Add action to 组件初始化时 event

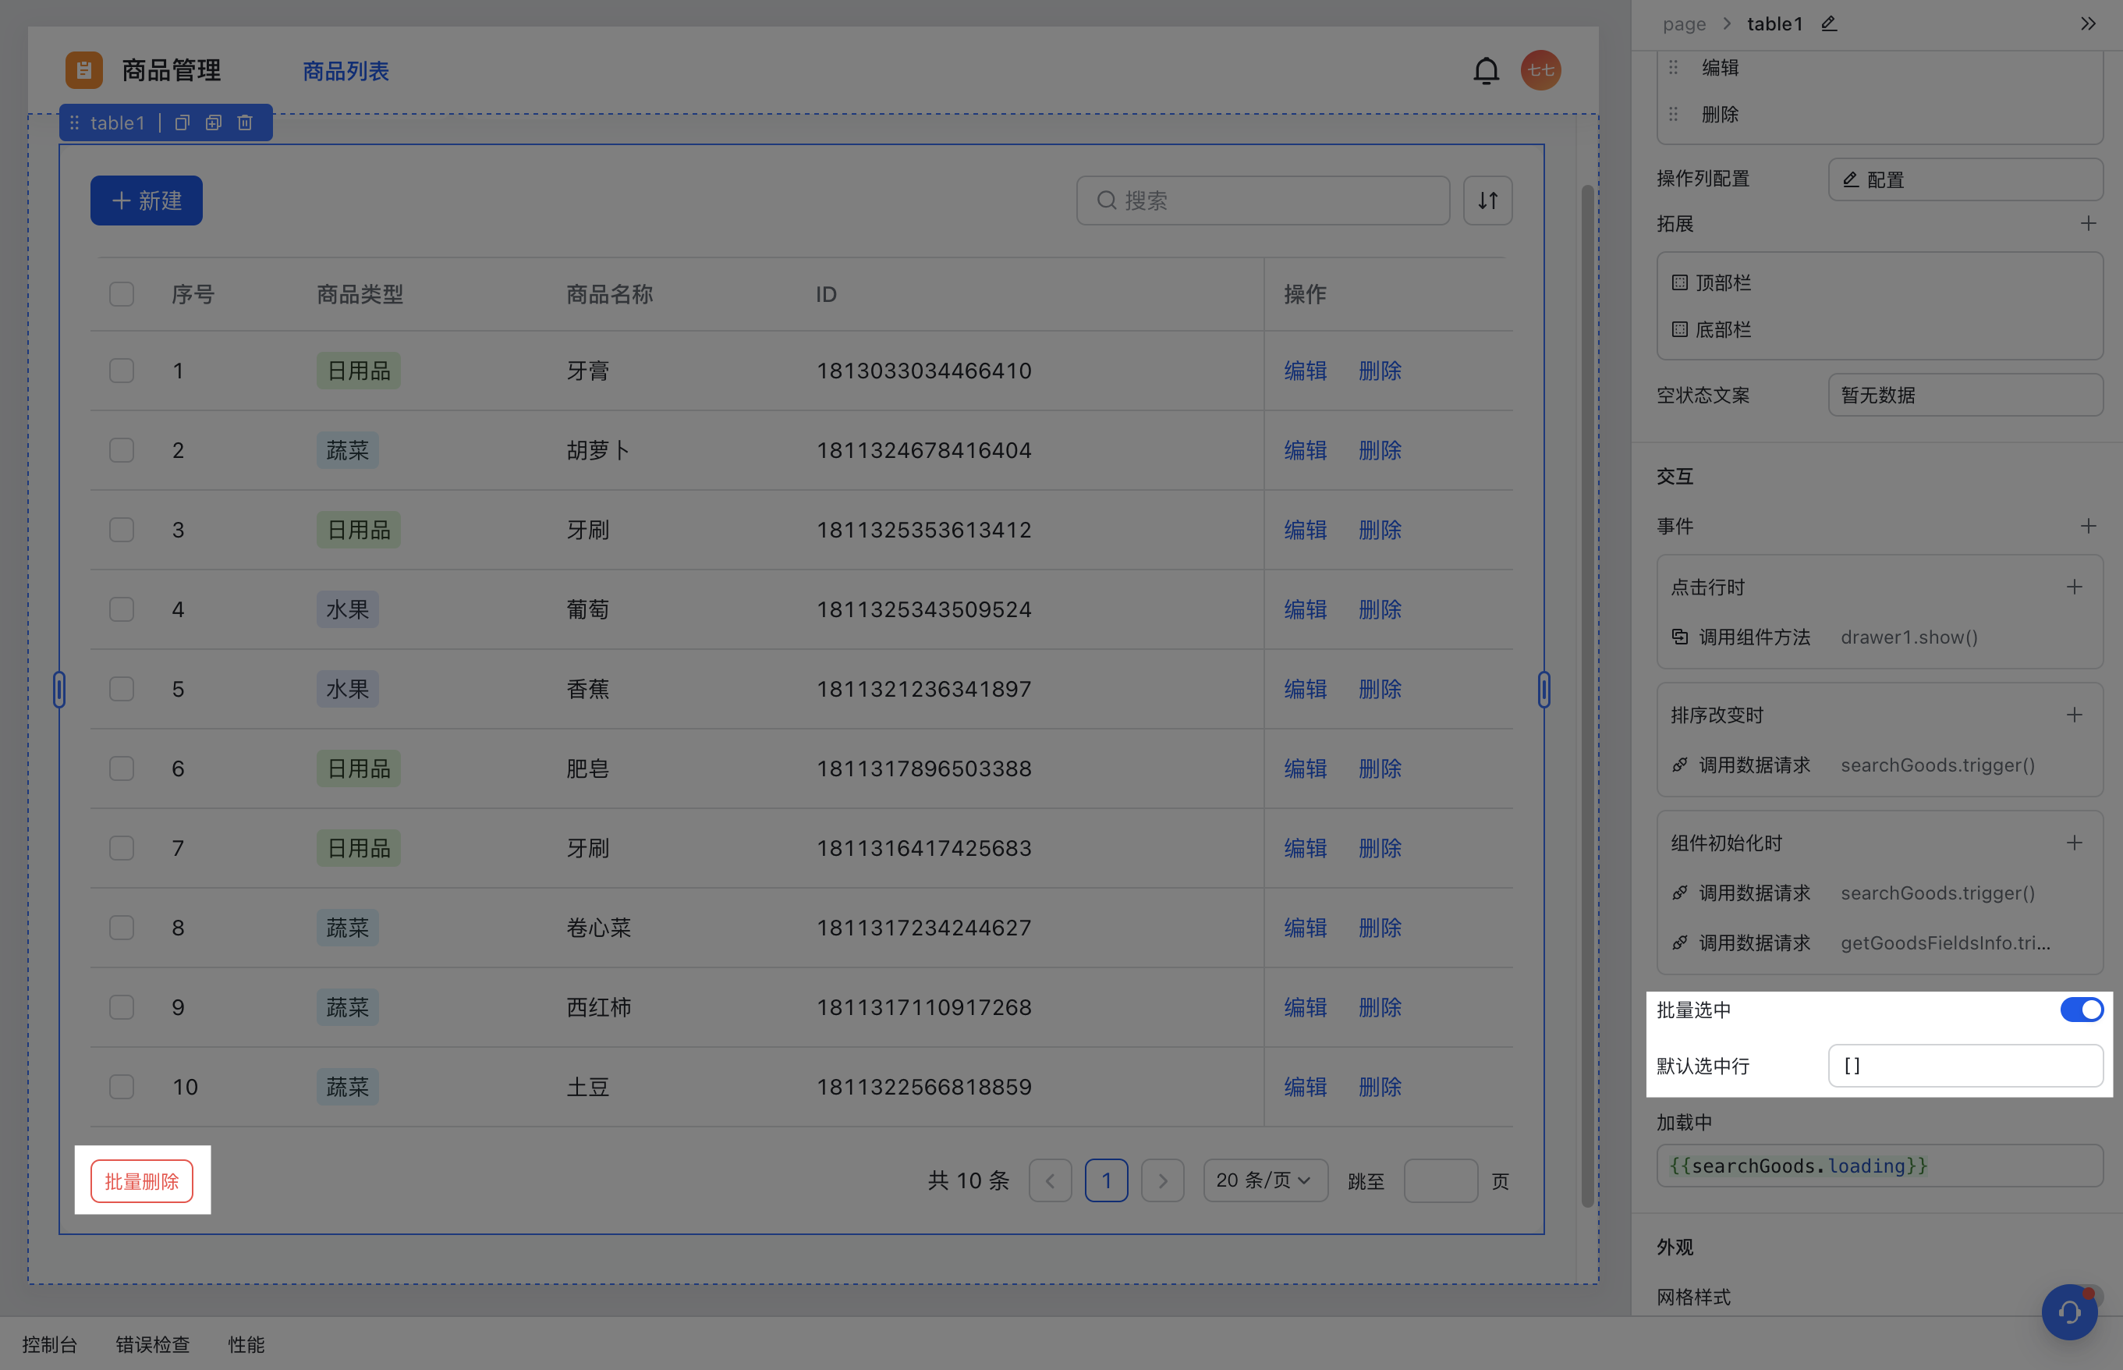2074,843
